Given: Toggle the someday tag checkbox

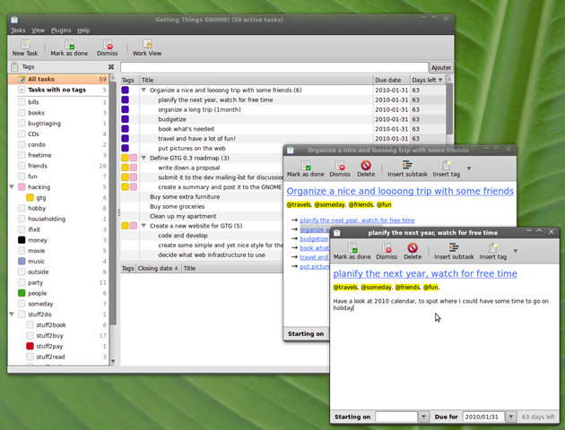Looking at the screenshot, I should pos(22,304).
